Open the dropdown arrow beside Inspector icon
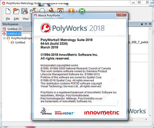The height and width of the screenshot is (128, 154). point(77,11)
